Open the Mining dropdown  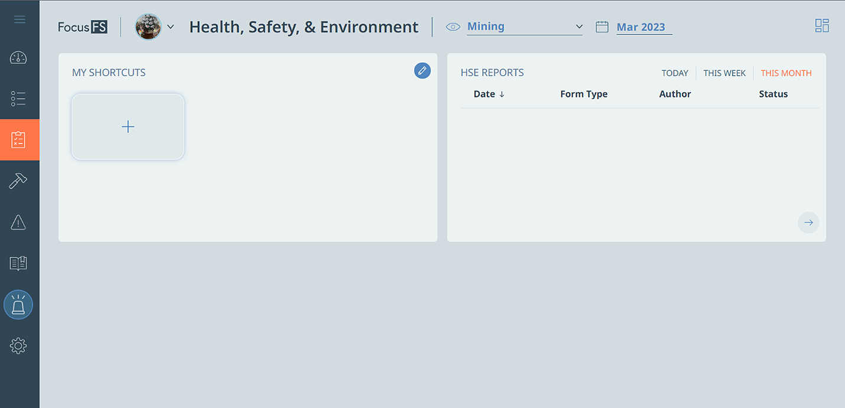(525, 27)
